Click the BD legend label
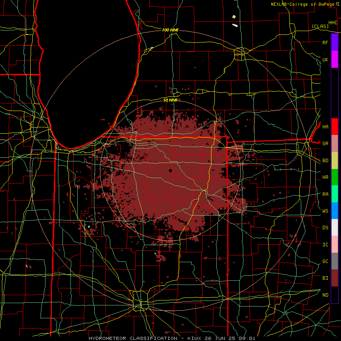This screenshot has height=341, width=341. point(325,161)
